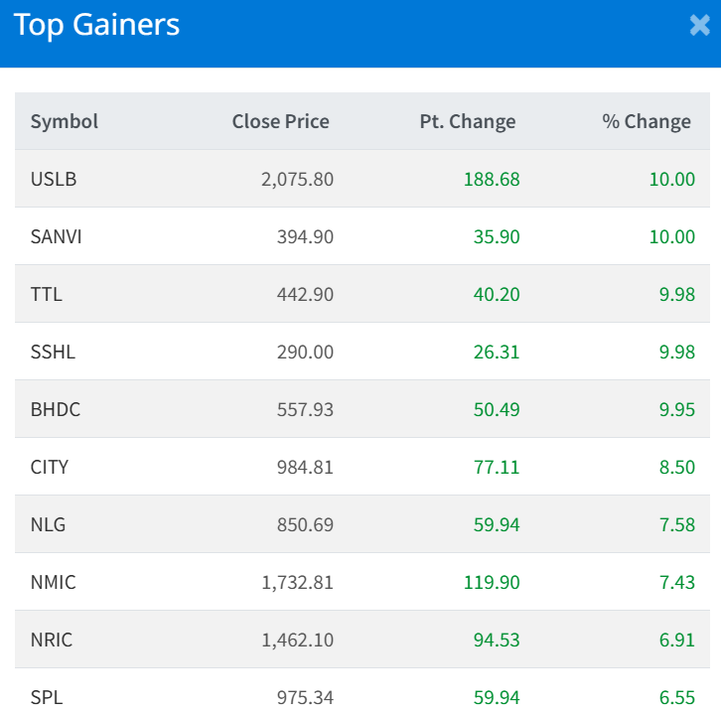The width and height of the screenshot is (721, 714).
Task: Click the NLG symbol
Action: click(48, 525)
